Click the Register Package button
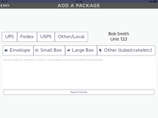This screenshot has width=158, height=118. click(x=79, y=92)
